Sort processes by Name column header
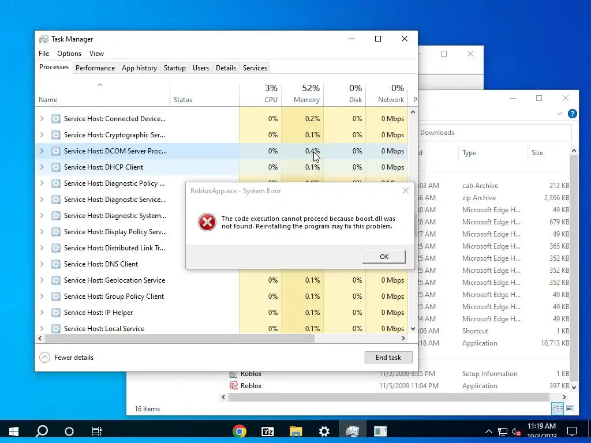This screenshot has width=591, height=443. click(103, 94)
